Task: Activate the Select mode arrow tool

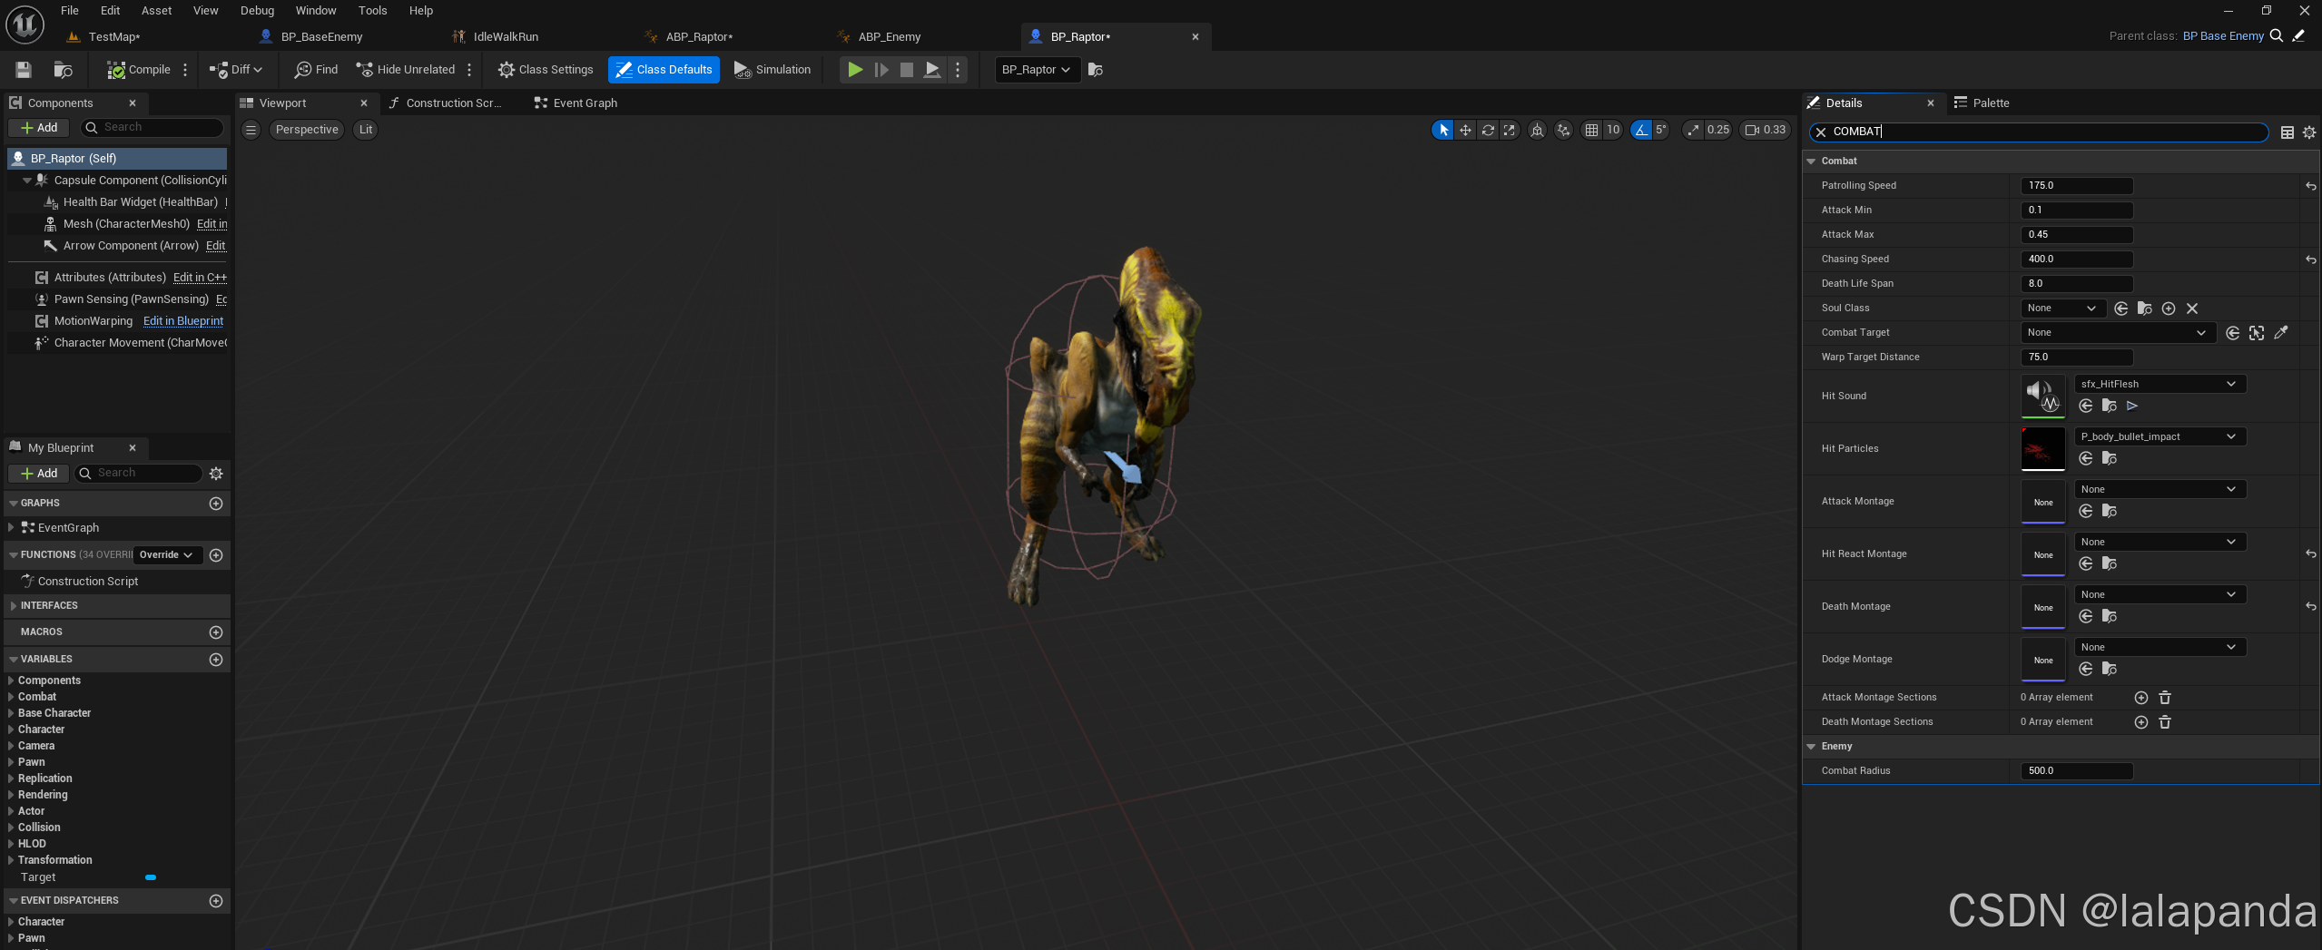Action: pos(1443,130)
